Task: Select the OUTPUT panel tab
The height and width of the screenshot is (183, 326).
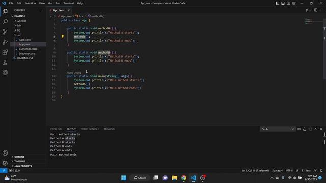Action: [x=71, y=129]
